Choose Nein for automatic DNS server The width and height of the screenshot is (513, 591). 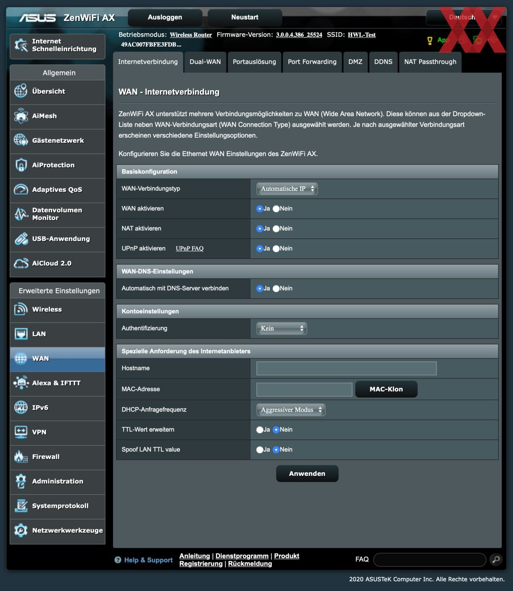point(276,289)
